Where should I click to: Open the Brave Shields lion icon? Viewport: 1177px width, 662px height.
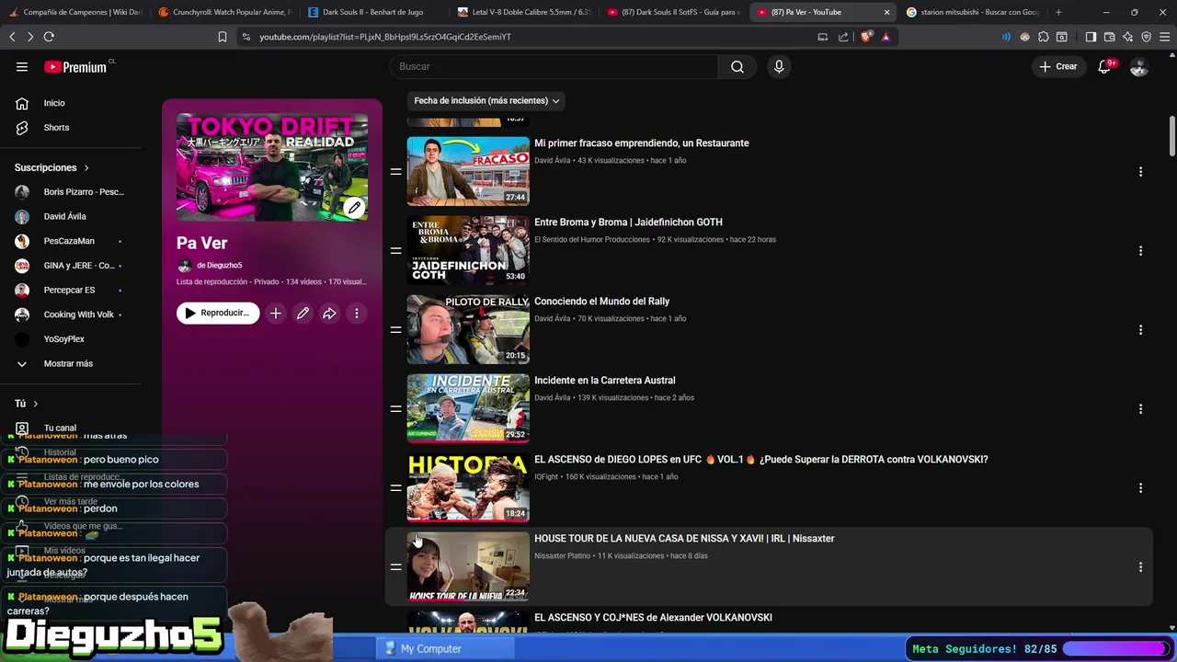865,37
